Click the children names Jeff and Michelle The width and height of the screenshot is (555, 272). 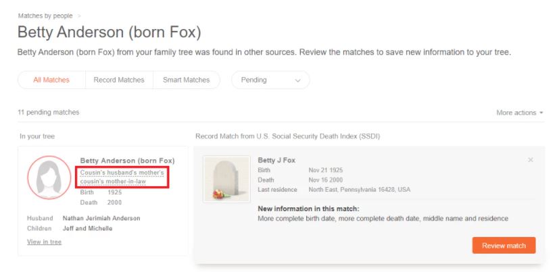point(87,229)
